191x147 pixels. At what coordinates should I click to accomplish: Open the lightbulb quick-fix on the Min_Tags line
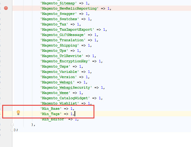tap(18, 113)
